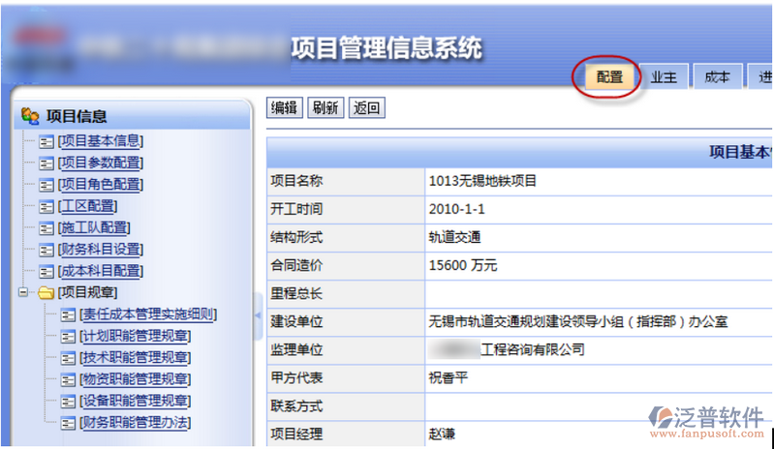Select the 监理单位 value 工程咨询有限公司
The width and height of the screenshot is (774, 449).
pyautogui.click(x=533, y=350)
